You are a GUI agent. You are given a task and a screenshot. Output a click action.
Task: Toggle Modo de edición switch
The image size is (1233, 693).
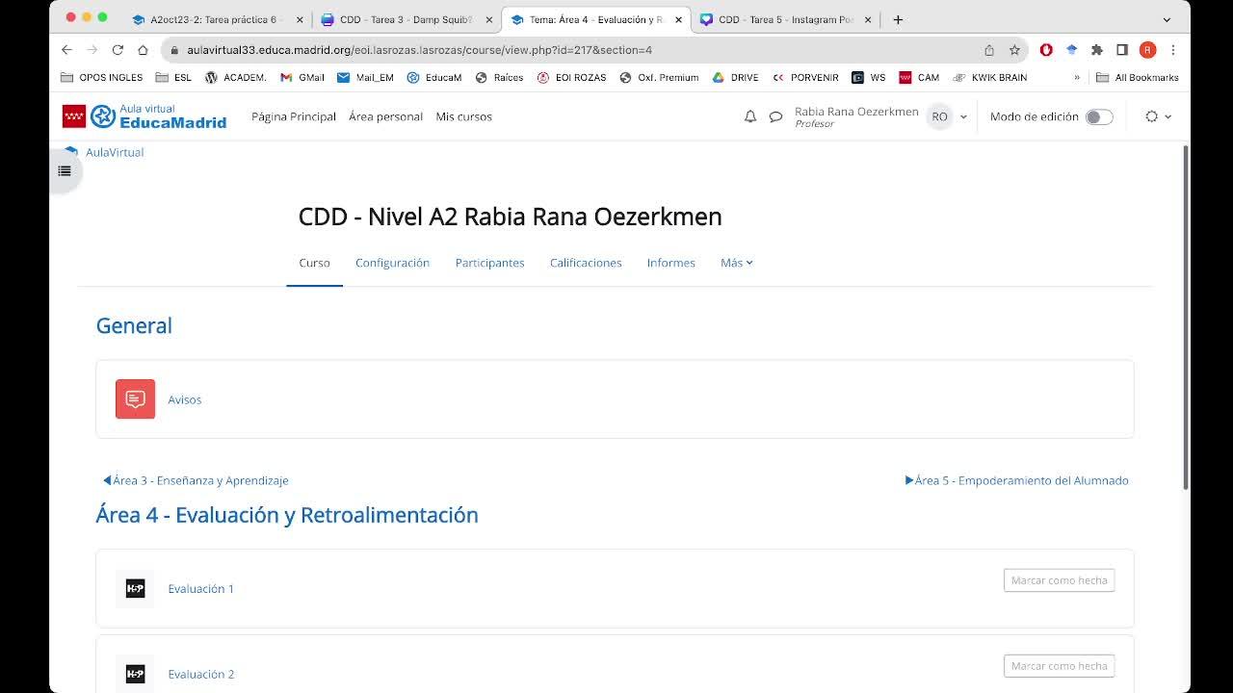point(1098,116)
